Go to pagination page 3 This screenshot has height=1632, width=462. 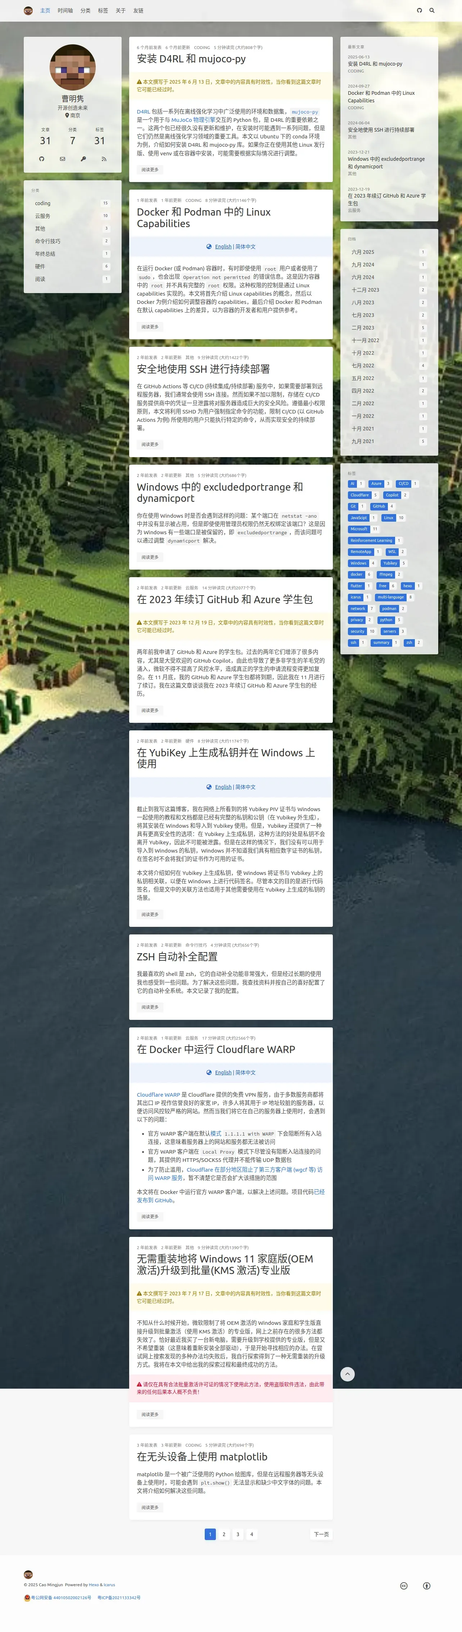tap(237, 1534)
